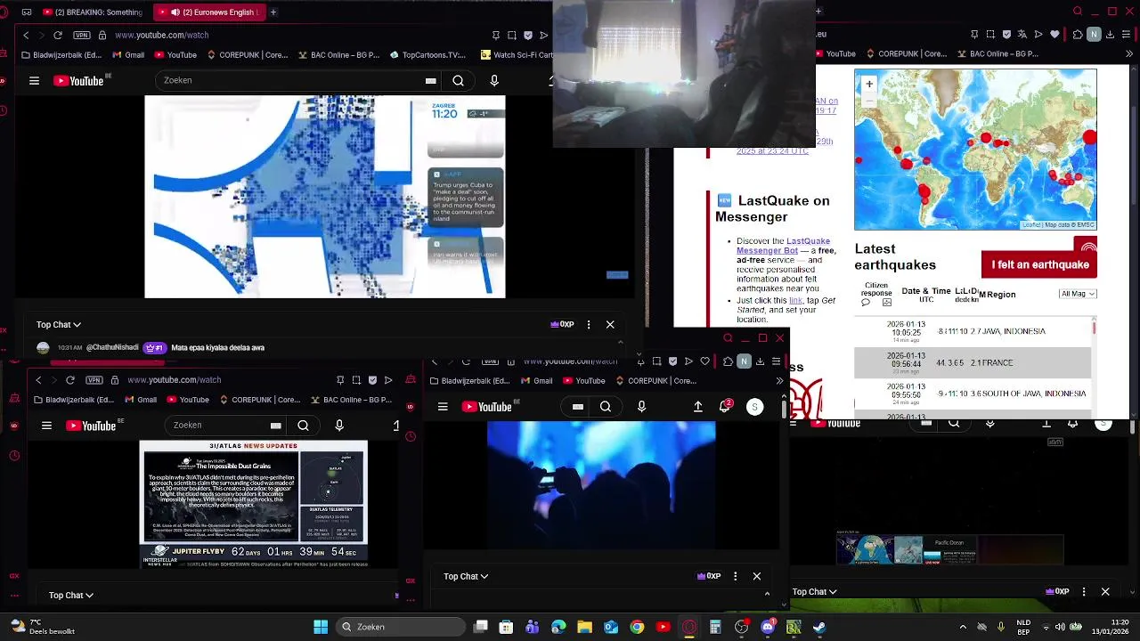Reload the 3I/ATLAS YouTube page
1140x641 pixels.
click(x=70, y=380)
